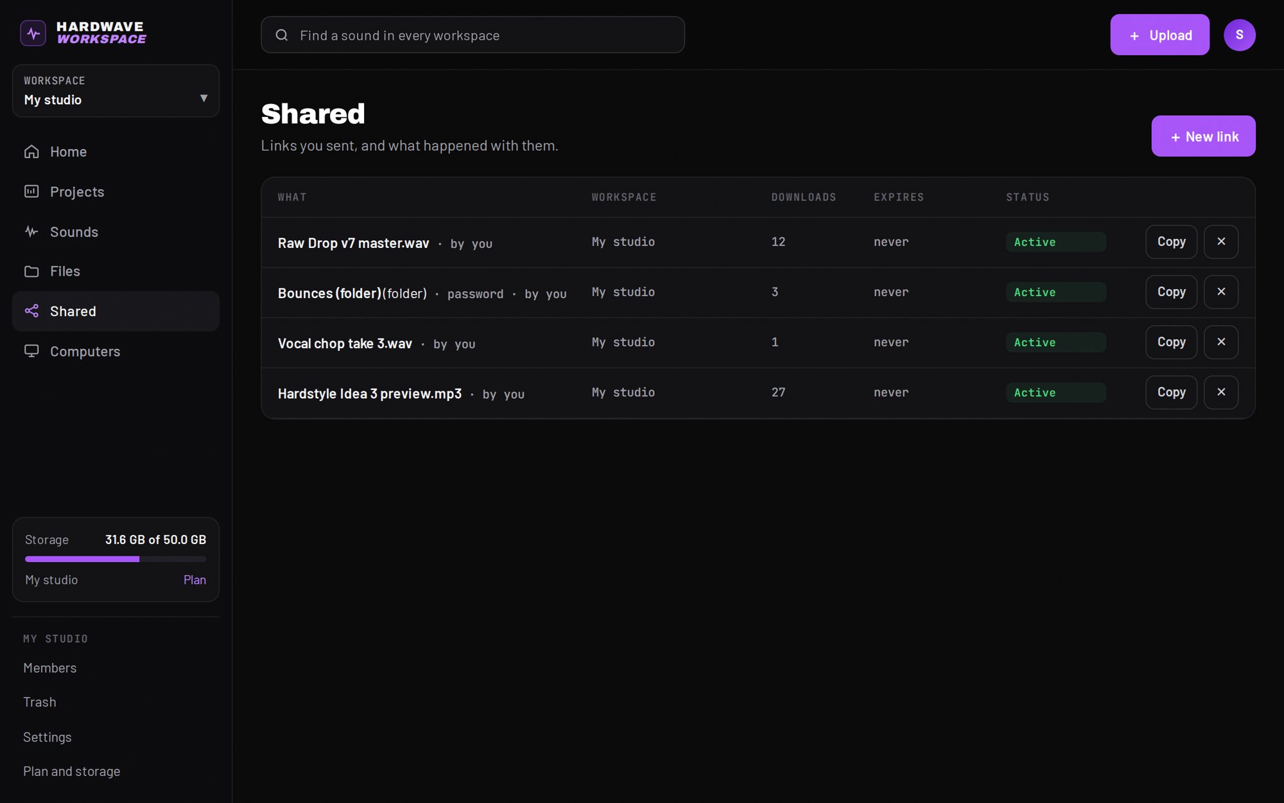Click the Expires column header

click(x=899, y=197)
